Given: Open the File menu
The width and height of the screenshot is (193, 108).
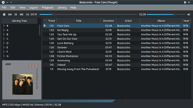Looking at the screenshot, I should click(x=4, y=8).
